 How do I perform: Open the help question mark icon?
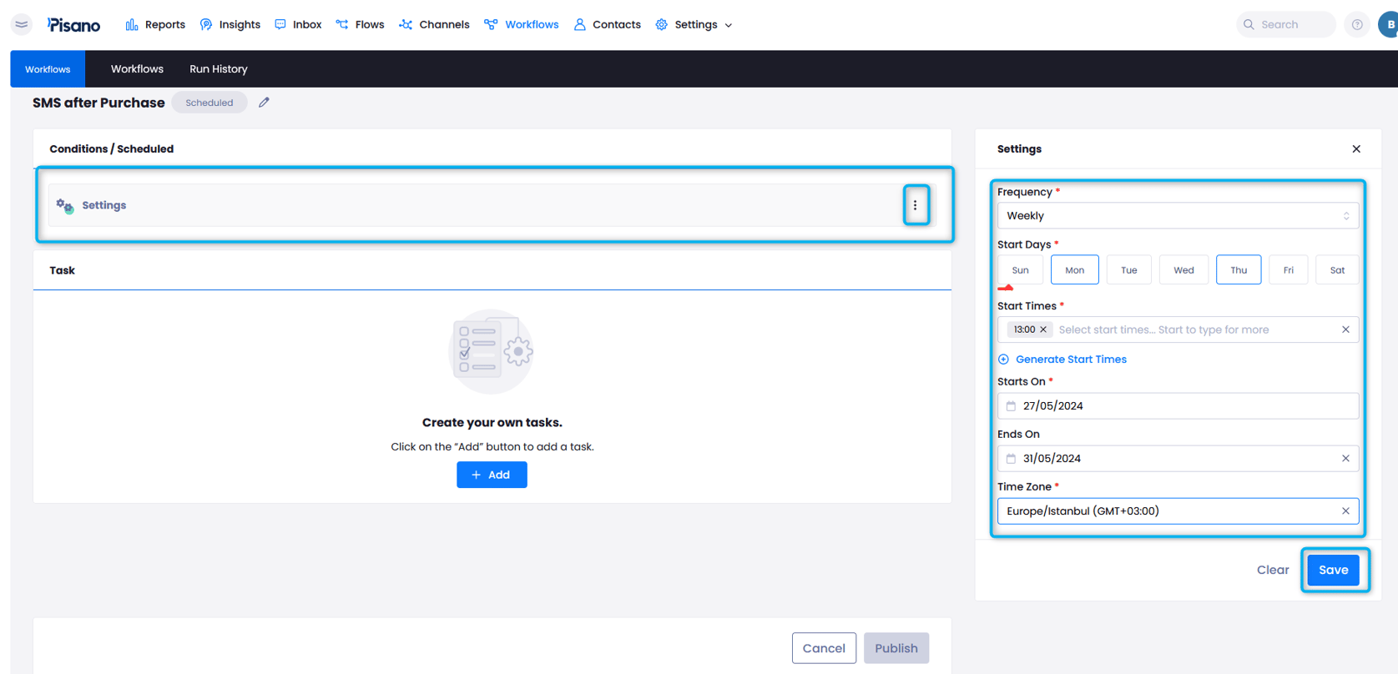pyautogui.click(x=1357, y=25)
